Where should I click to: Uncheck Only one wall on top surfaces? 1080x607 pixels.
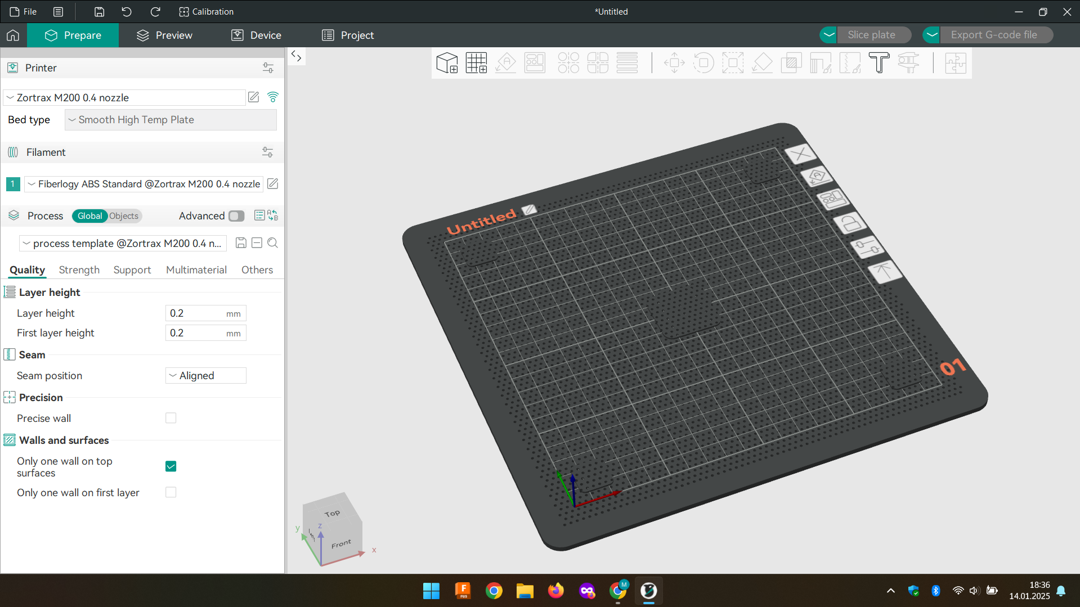(171, 466)
